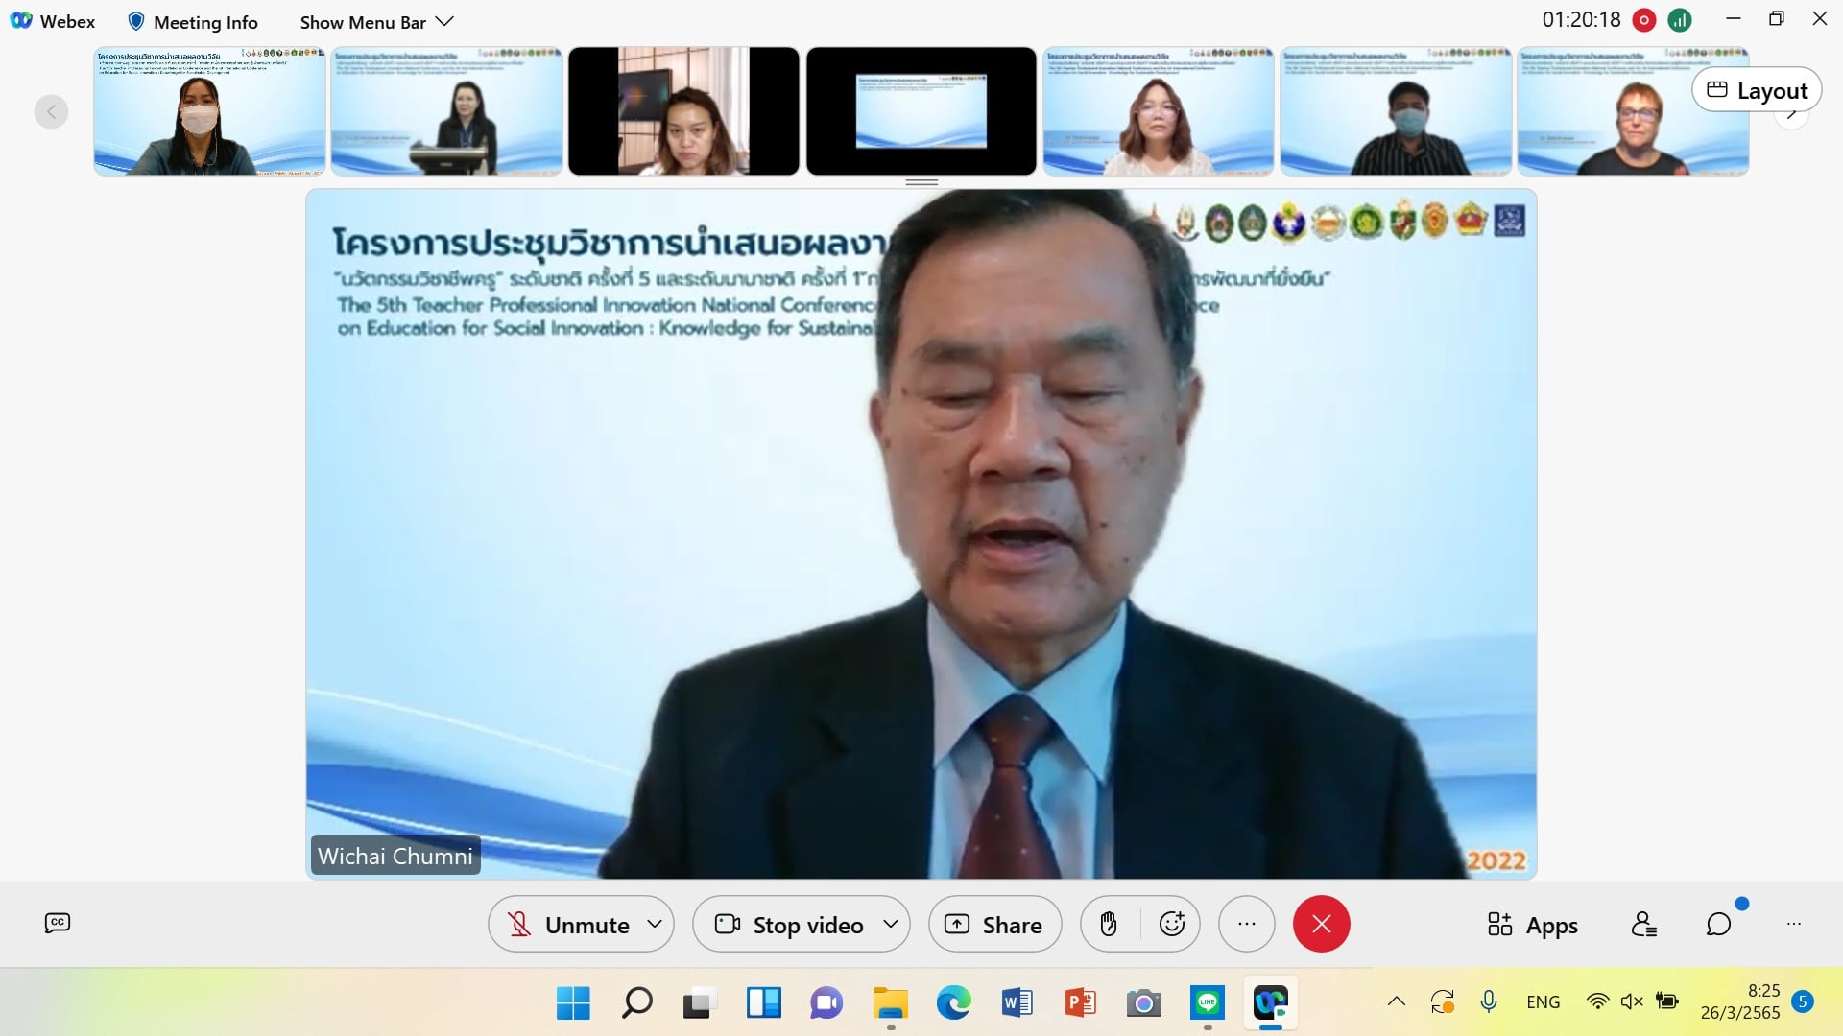Toggle closed captions button
The width and height of the screenshot is (1843, 1036).
[x=58, y=923]
